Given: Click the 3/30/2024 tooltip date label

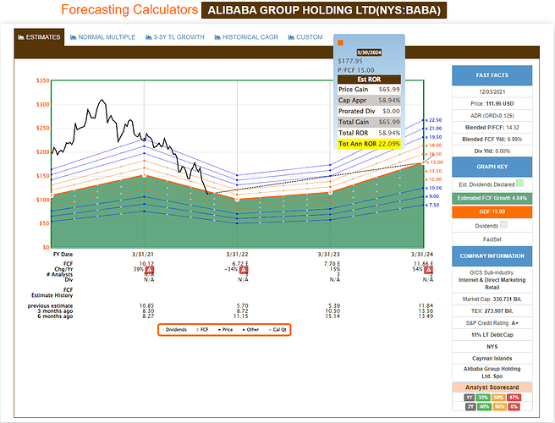Looking at the screenshot, I should pos(369,52).
